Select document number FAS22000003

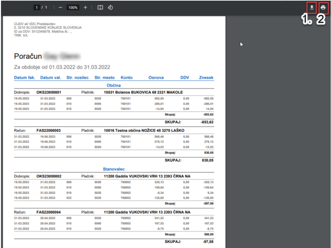(x=48, y=130)
